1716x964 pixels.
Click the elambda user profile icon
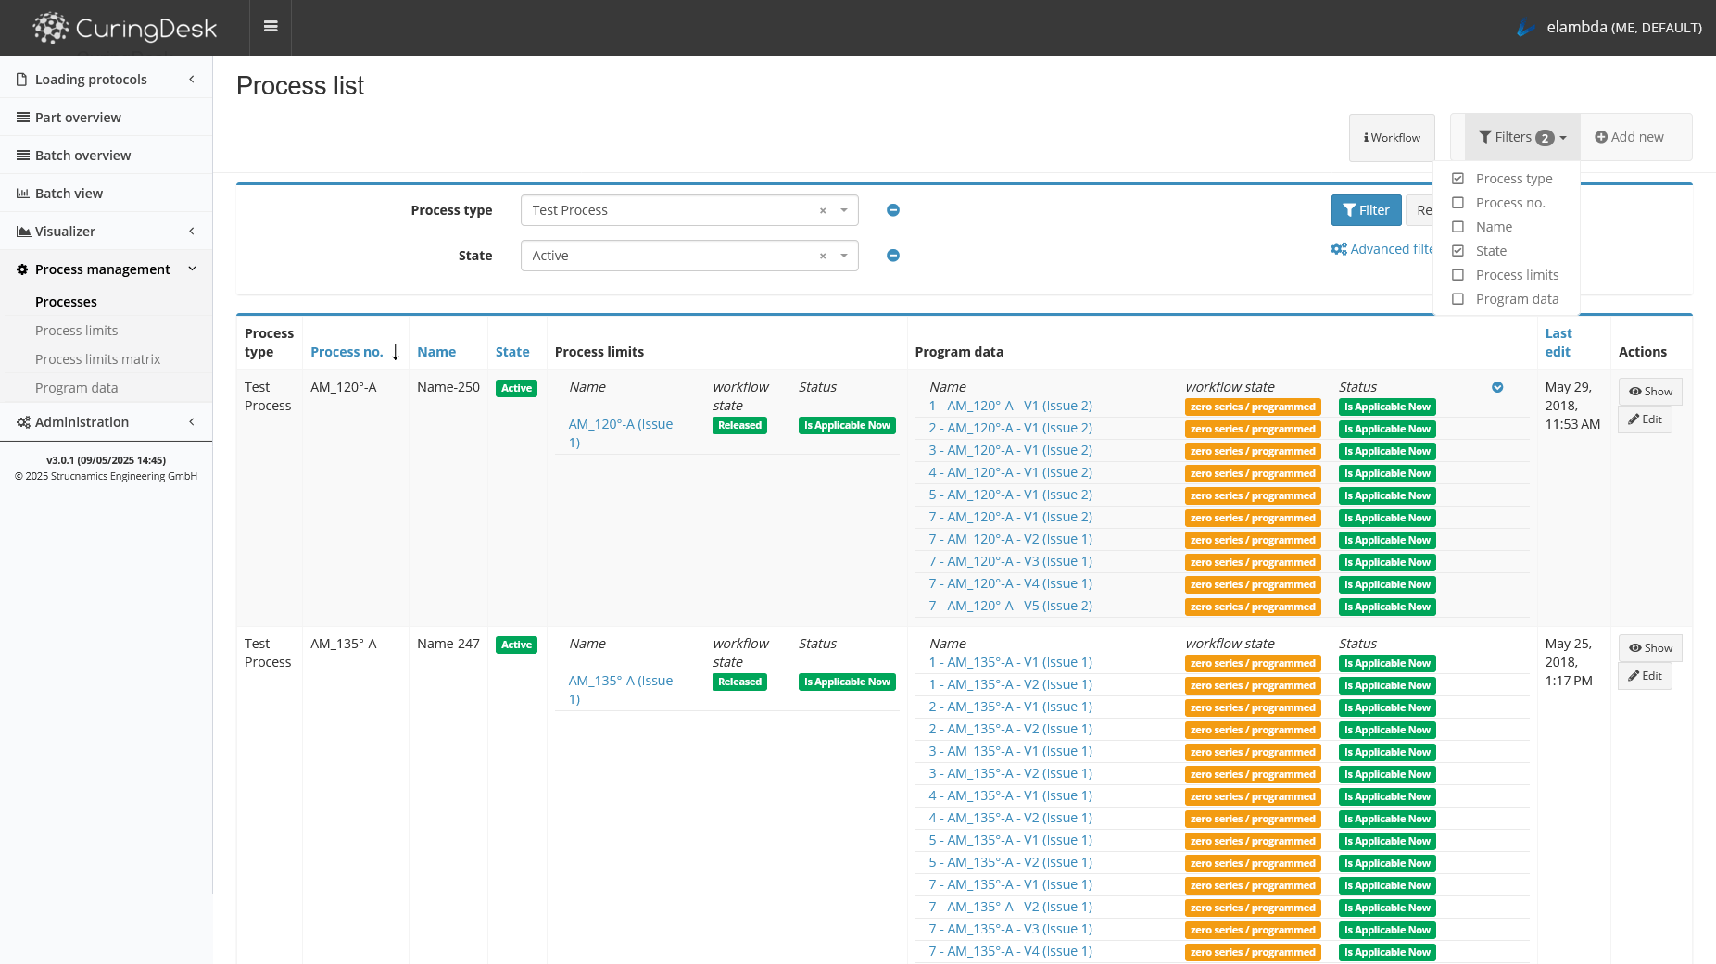(1526, 28)
